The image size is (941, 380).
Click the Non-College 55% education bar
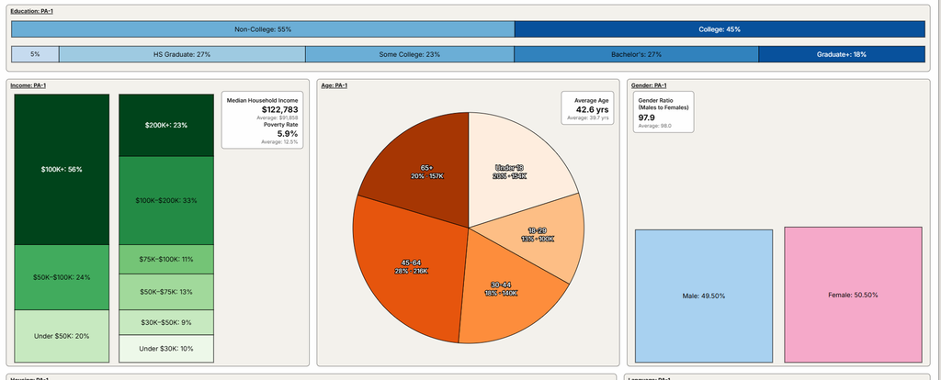click(263, 29)
